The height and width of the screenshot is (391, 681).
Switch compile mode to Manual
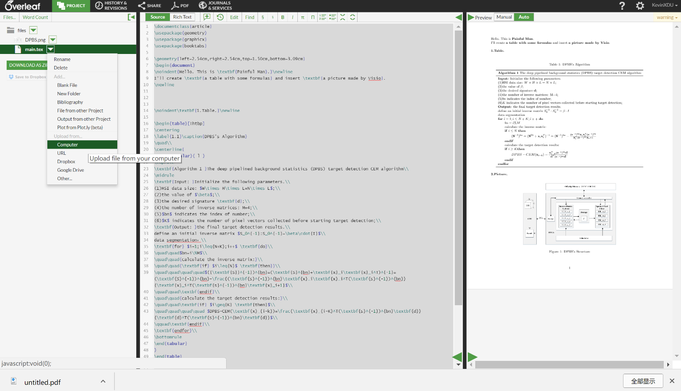pos(504,17)
